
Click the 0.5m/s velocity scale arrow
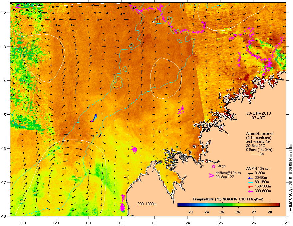(257, 154)
